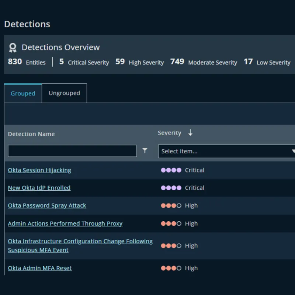Open the Severity Select Item dropdown
Image resolution: width=295 pixels, height=295 pixels.
tap(226, 151)
